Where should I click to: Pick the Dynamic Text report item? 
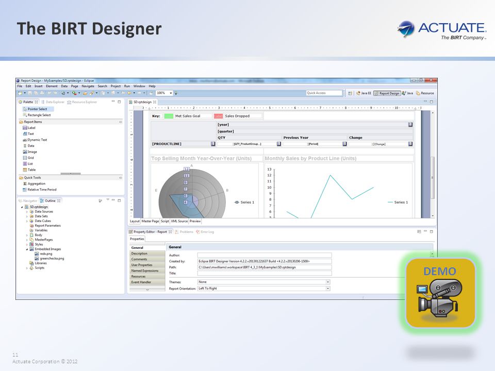[35, 140]
